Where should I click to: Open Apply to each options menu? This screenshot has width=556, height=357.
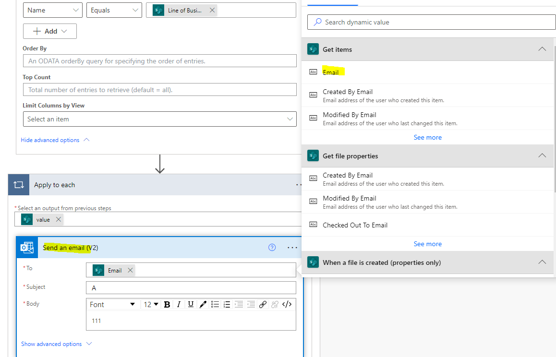[x=299, y=185]
